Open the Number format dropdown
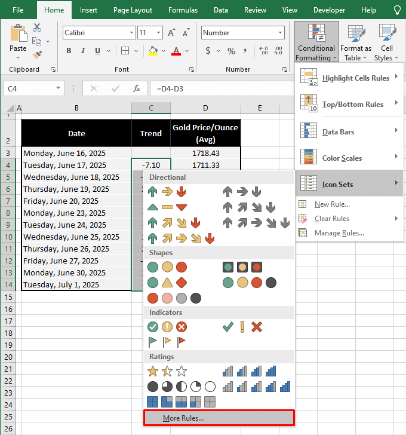 [x=280, y=33]
